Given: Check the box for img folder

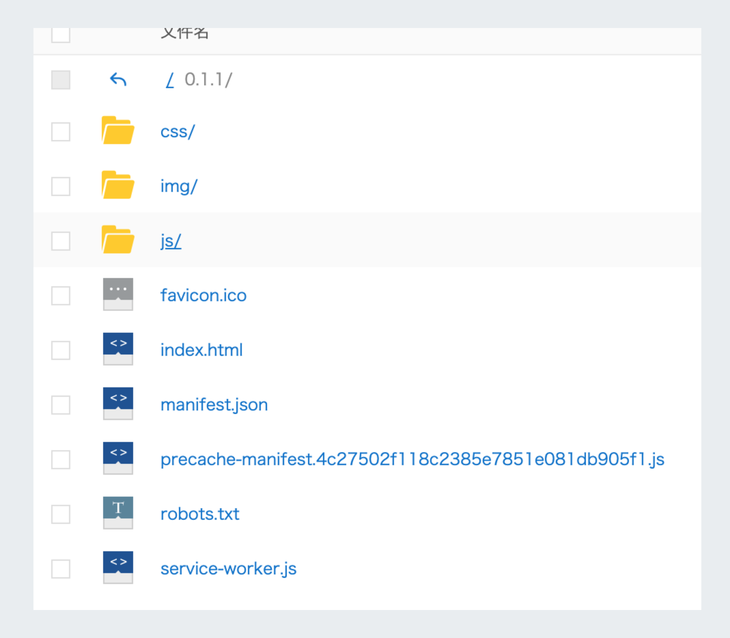Looking at the screenshot, I should pos(60,186).
